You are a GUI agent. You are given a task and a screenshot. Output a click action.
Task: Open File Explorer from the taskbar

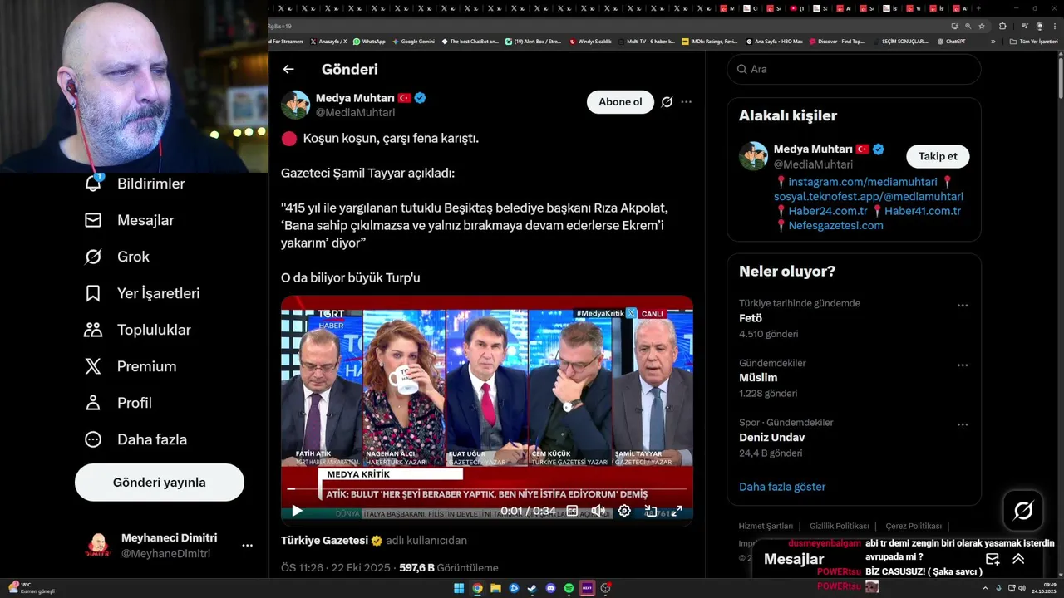(x=495, y=588)
